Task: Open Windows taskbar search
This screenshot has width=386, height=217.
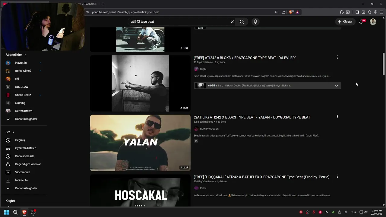Action: tap(15, 212)
